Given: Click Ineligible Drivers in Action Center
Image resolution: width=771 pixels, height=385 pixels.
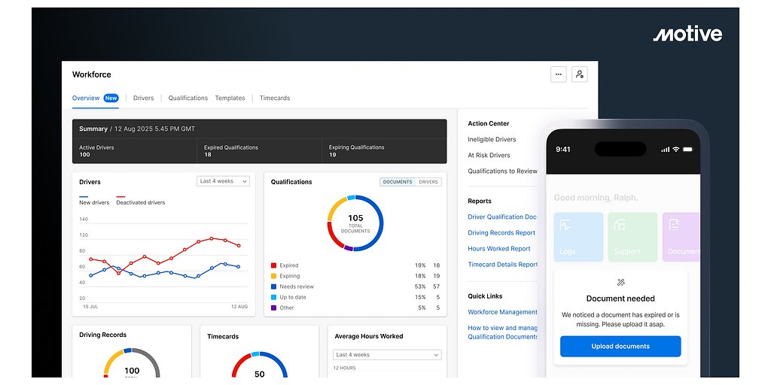Looking at the screenshot, I should pos(492,139).
